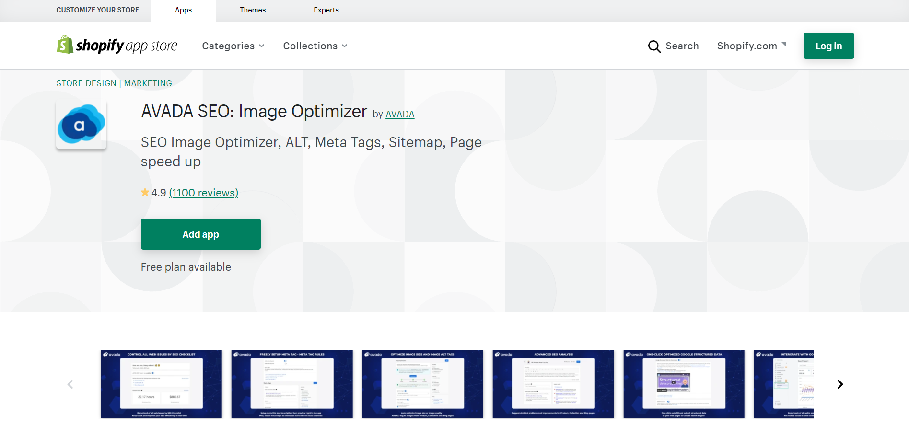909x427 pixels.
Task: Open the Google Structured Data screenshot thumbnail
Action: click(x=684, y=384)
